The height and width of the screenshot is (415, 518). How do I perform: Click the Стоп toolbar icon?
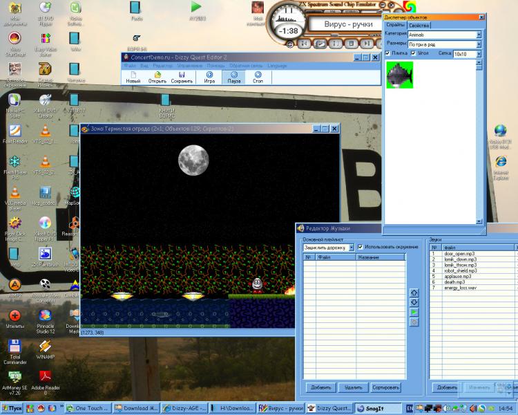coord(258,77)
